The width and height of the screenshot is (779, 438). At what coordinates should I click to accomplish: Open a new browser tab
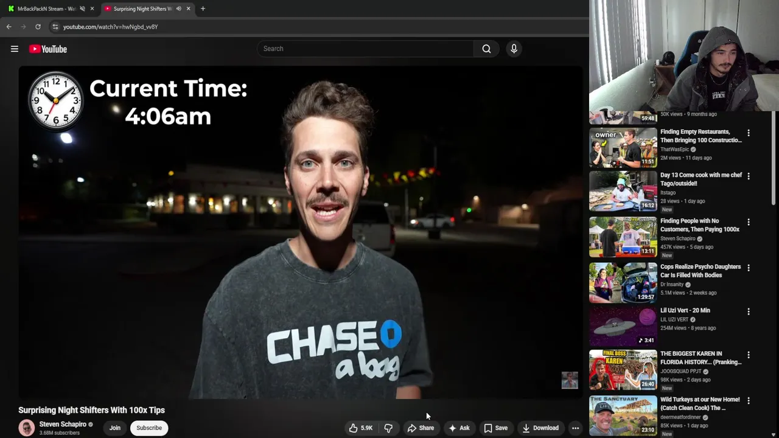[x=203, y=9]
